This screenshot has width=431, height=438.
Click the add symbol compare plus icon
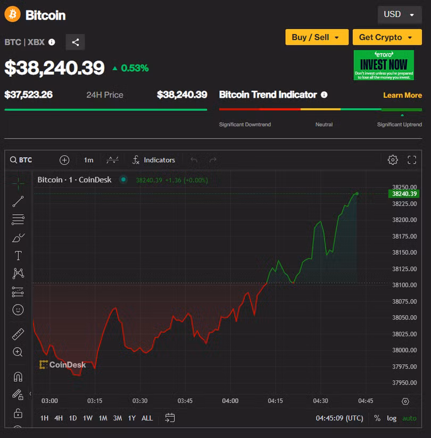64,160
